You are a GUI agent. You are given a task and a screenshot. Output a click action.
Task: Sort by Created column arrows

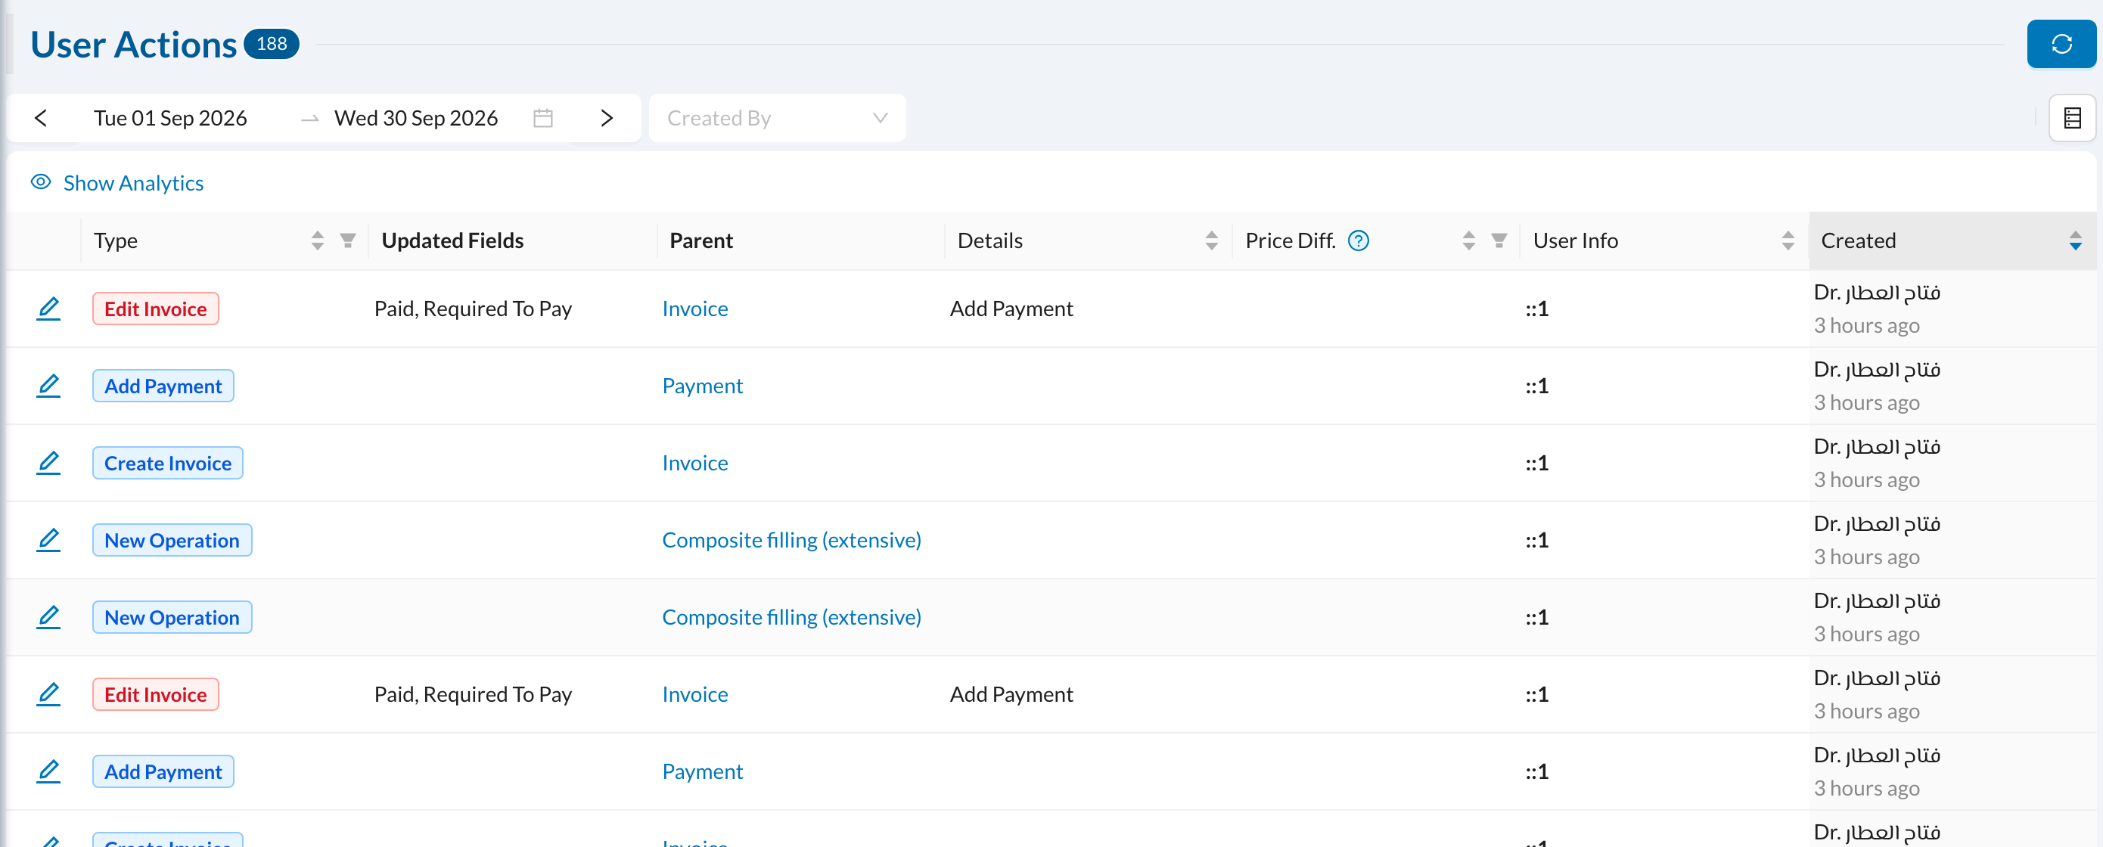2075,240
